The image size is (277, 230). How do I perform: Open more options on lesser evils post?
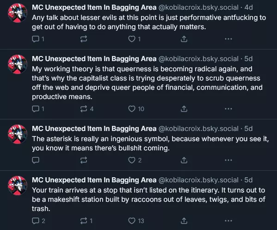(x=228, y=39)
